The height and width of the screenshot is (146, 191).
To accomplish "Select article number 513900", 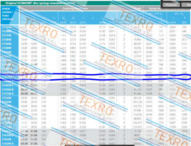I will [7, 44].
